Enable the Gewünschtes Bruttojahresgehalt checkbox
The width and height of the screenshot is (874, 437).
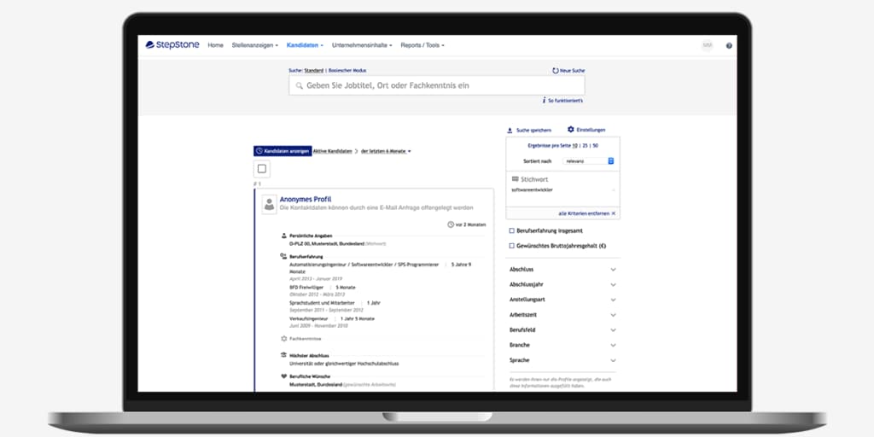tap(512, 246)
